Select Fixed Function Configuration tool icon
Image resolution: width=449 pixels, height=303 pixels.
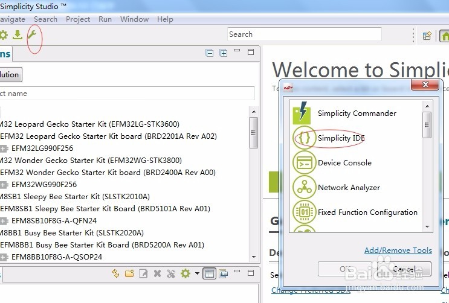(304, 212)
